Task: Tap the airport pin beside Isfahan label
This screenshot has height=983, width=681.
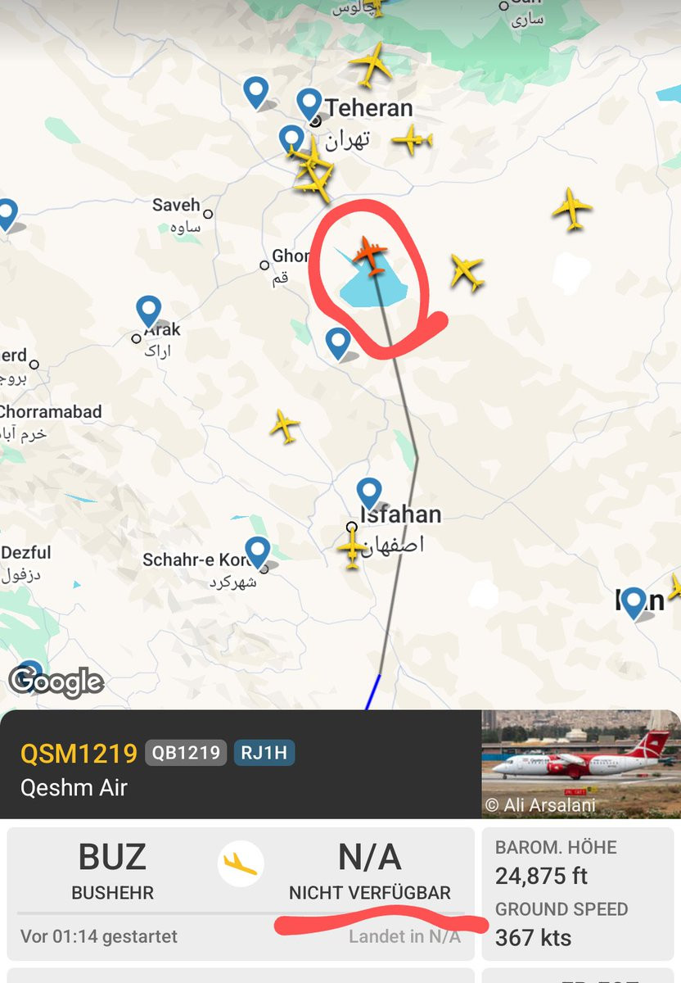Action: point(369,494)
